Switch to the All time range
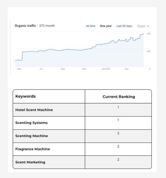The image size is (166, 178). pyautogui.click(x=91, y=26)
